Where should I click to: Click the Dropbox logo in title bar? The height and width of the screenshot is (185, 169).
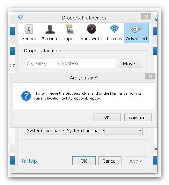point(21,17)
